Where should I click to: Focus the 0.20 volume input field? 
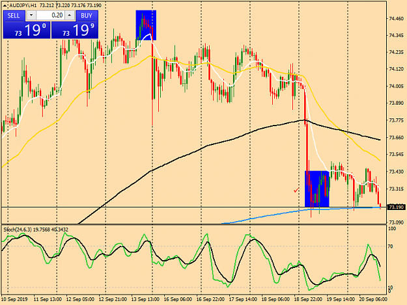tap(50, 16)
